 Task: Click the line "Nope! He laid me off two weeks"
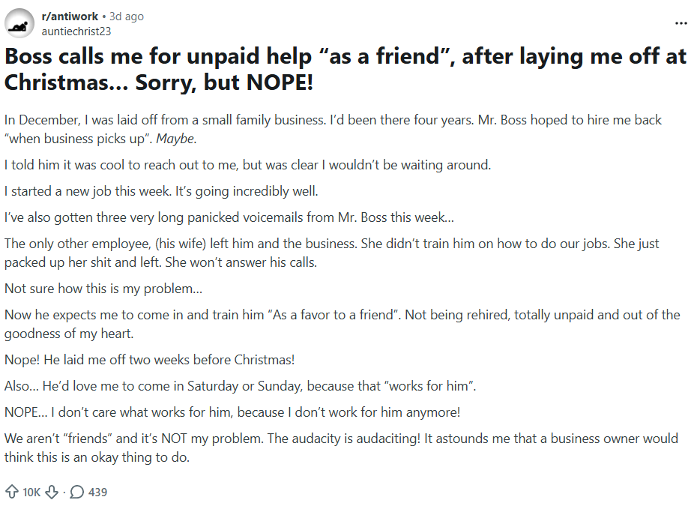pyautogui.click(x=149, y=359)
